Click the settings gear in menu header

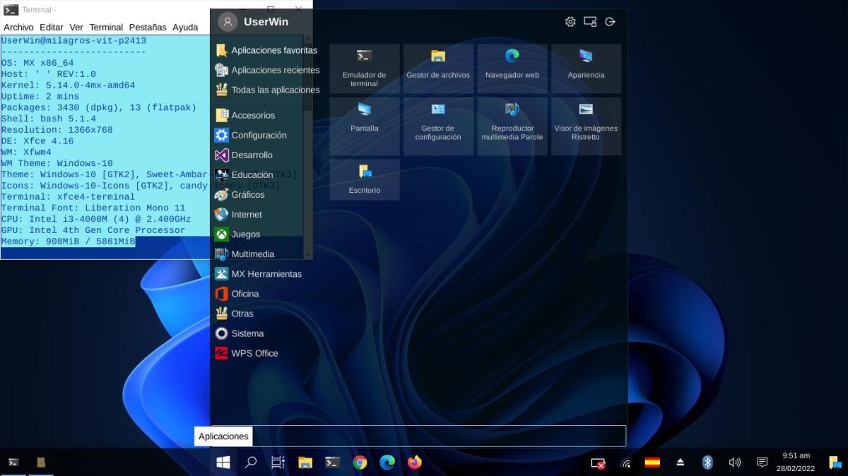click(x=570, y=22)
